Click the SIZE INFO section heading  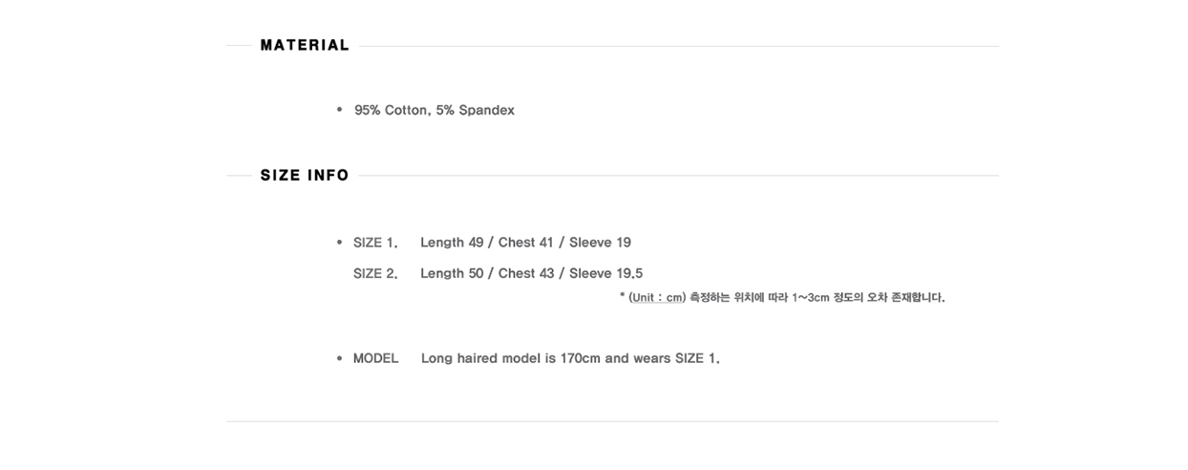tap(305, 175)
